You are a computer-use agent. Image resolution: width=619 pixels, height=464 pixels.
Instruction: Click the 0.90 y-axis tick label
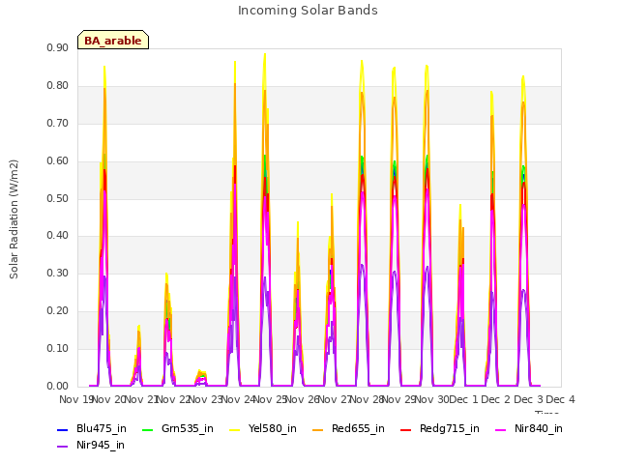pyautogui.click(x=58, y=47)
